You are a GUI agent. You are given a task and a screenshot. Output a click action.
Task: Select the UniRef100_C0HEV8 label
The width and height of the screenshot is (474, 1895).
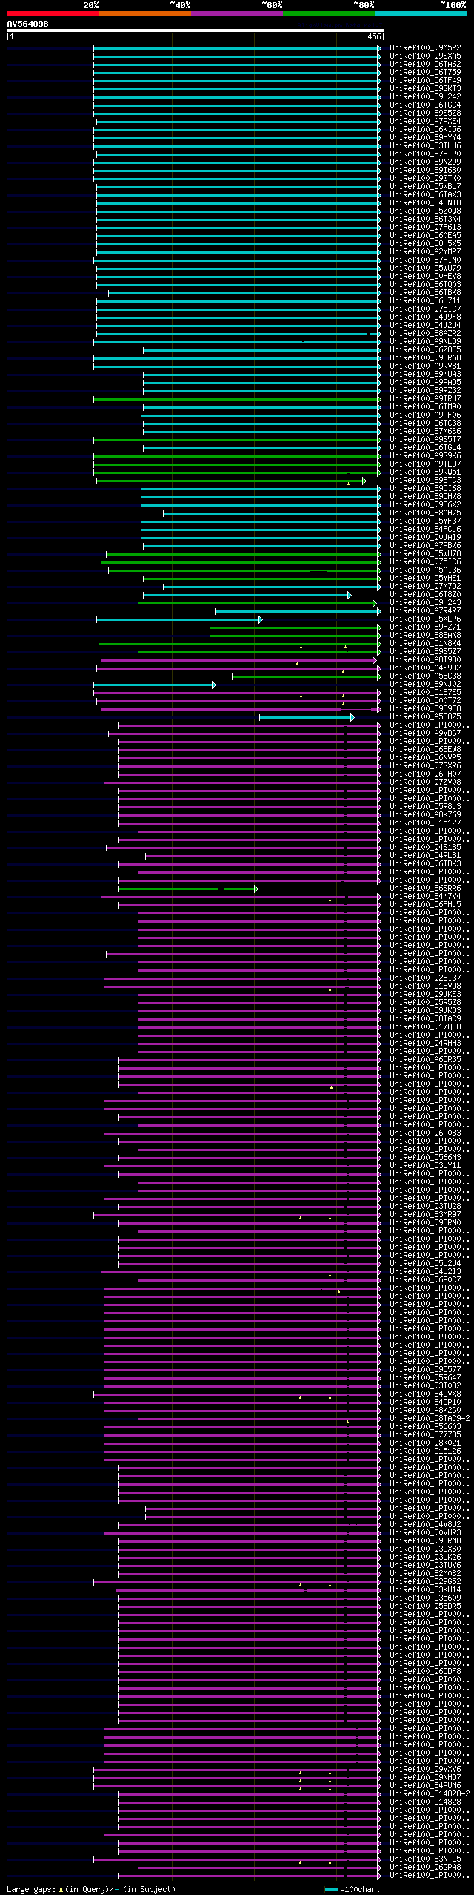click(x=425, y=277)
